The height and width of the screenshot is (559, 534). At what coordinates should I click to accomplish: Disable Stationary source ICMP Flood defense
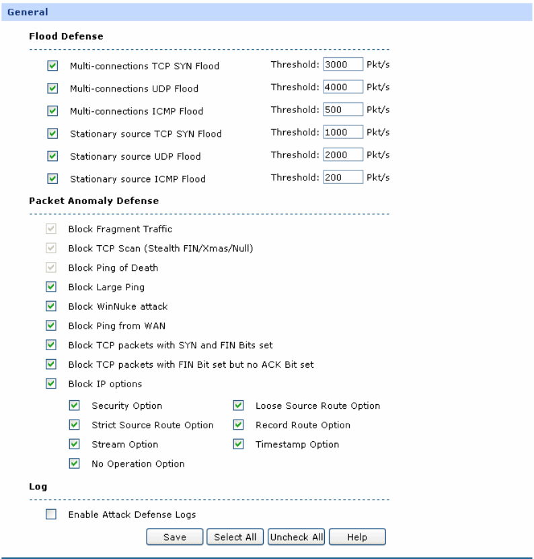tap(52, 179)
